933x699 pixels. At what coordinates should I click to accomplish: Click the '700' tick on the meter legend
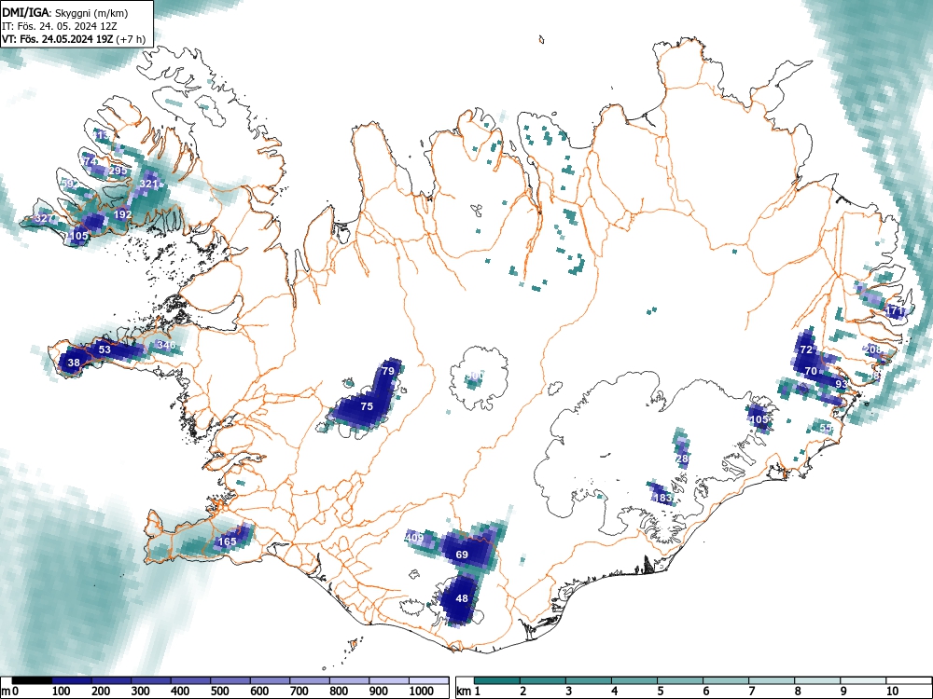point(299,692)
